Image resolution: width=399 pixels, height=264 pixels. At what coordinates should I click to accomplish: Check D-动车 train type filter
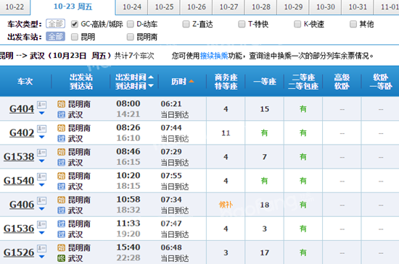pyautogui.click(x=131, y=24)
